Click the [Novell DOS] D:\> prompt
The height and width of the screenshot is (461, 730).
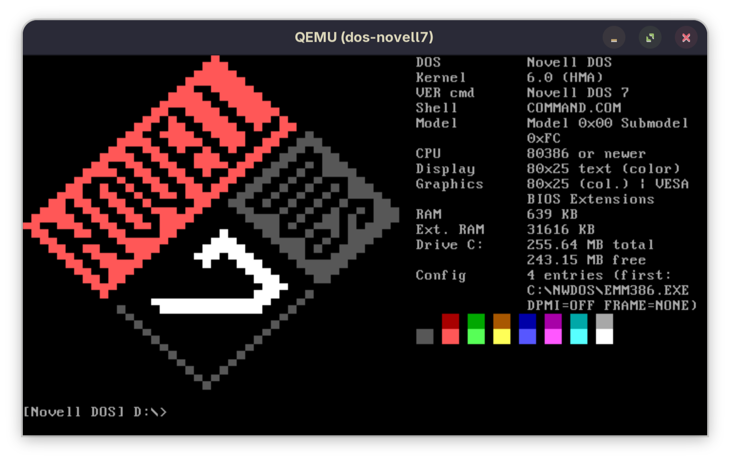tap(95, 412)
